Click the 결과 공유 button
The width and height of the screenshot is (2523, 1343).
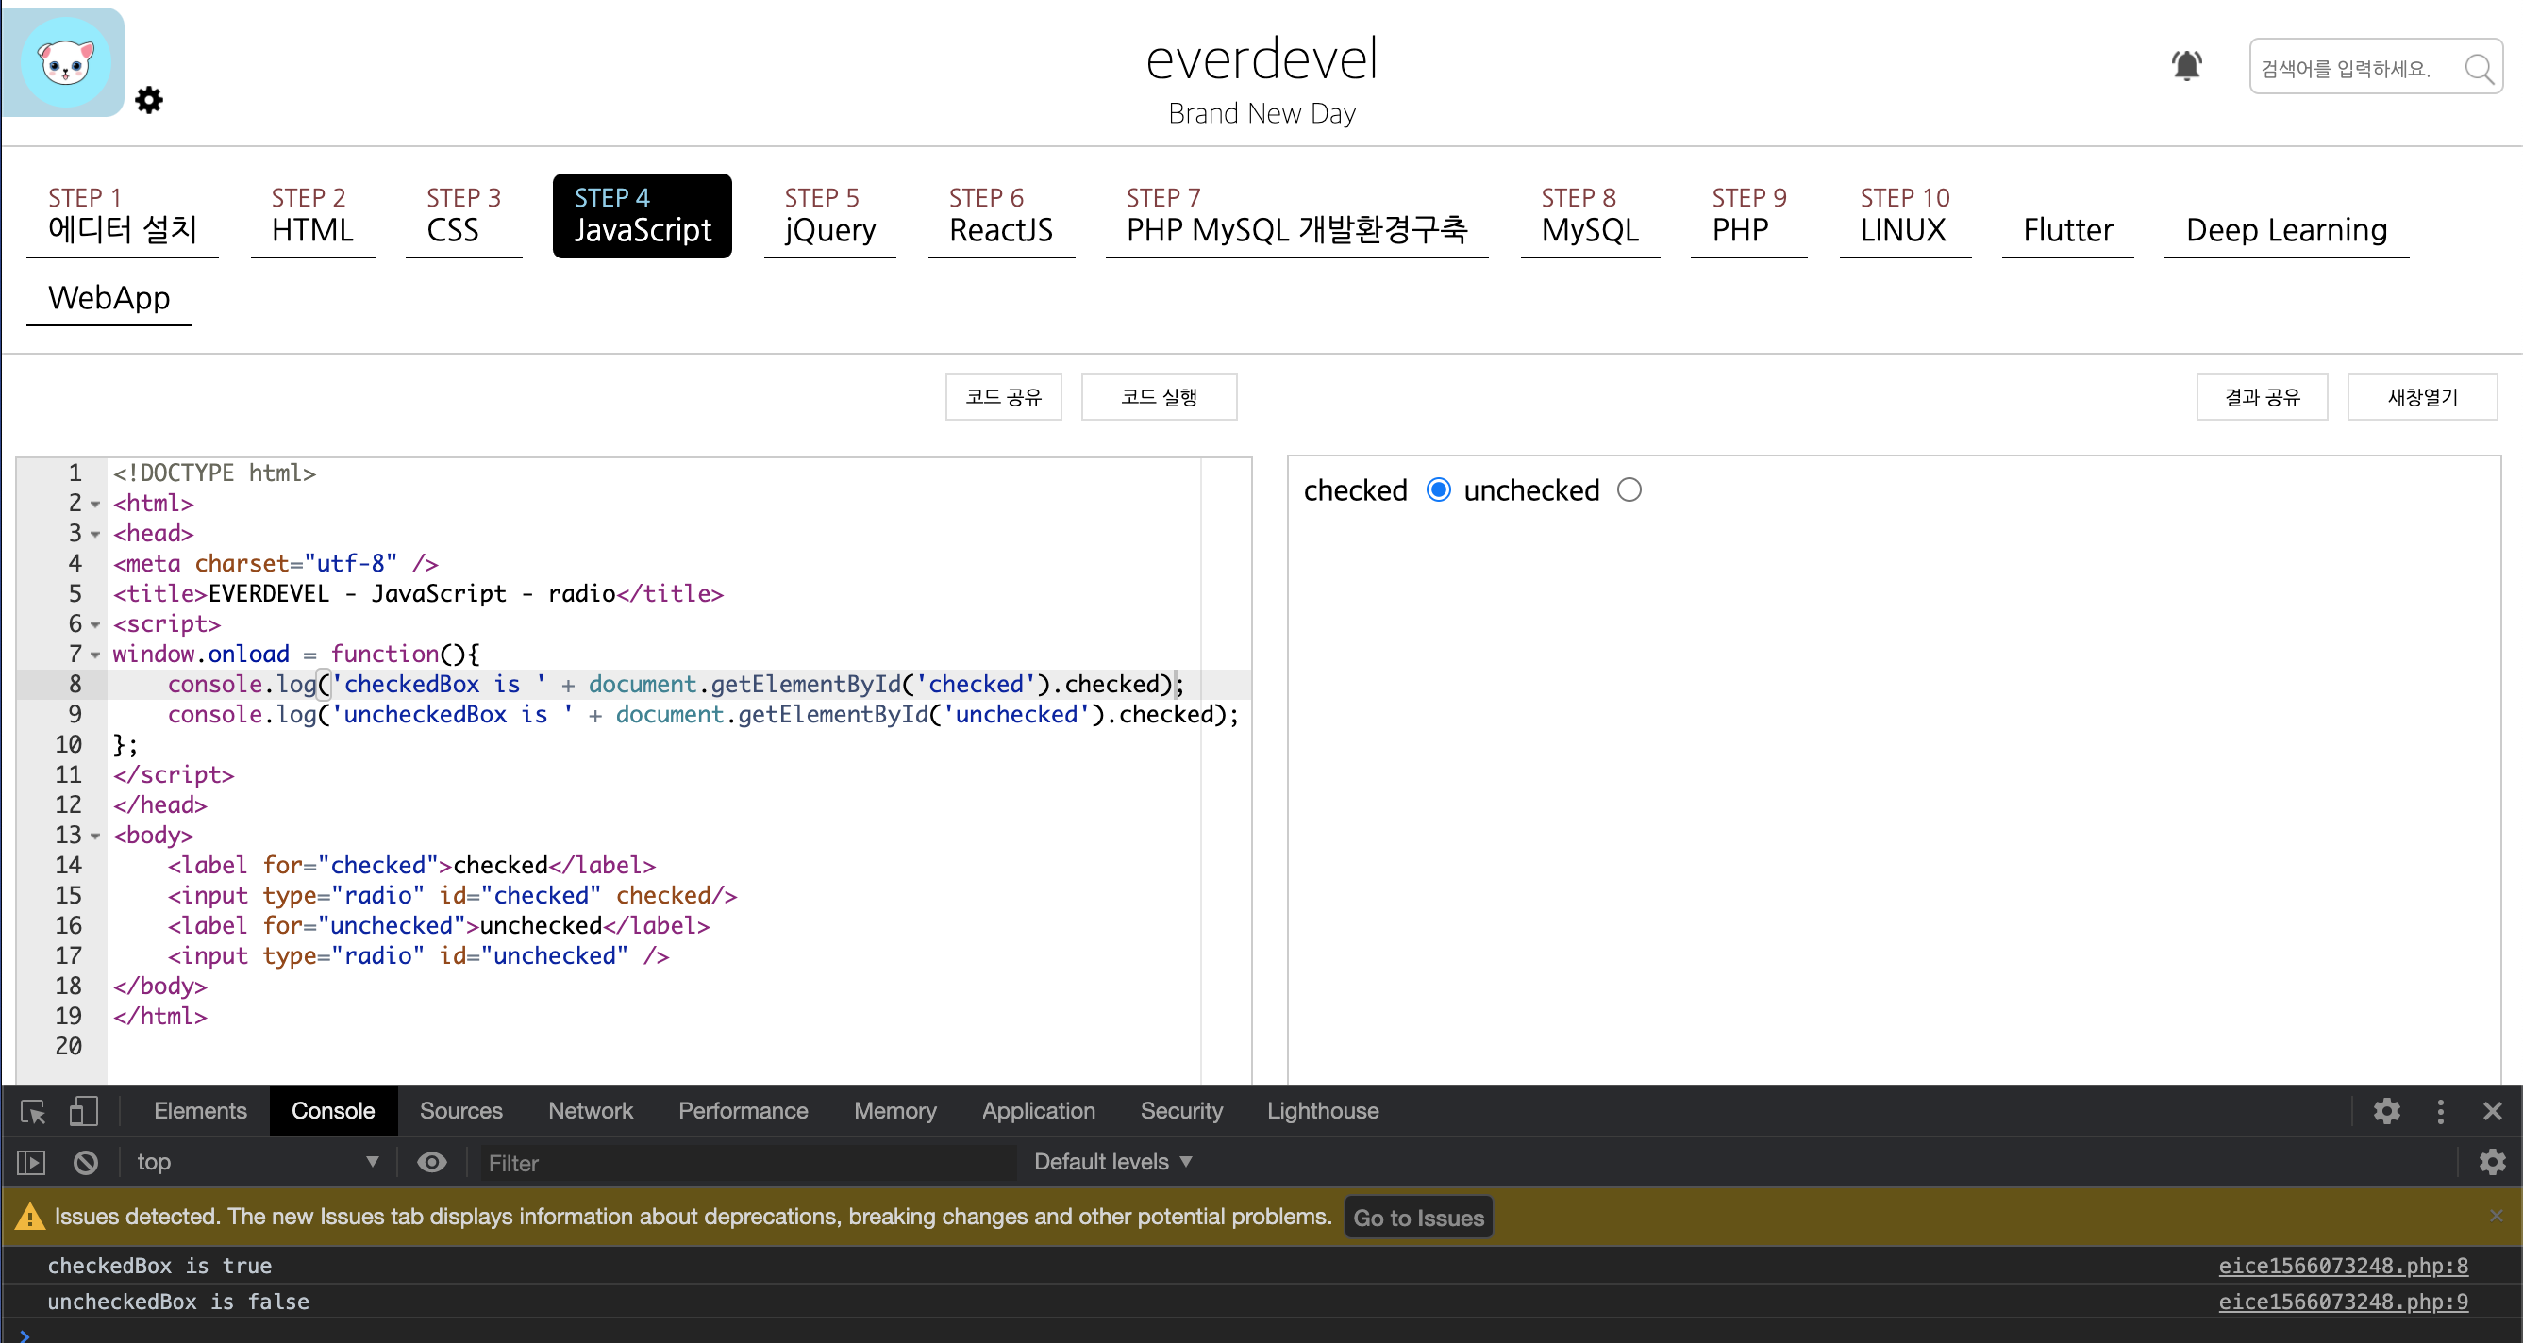[2262, 396]
